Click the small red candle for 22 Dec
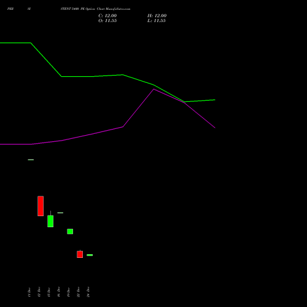 (80, 254)
